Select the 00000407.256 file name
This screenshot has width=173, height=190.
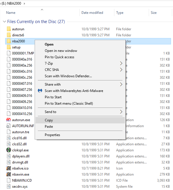[x=22, y=90]
